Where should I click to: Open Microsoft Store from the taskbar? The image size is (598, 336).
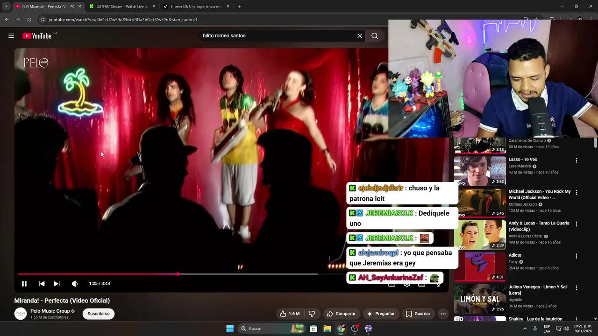coord(313,329)
